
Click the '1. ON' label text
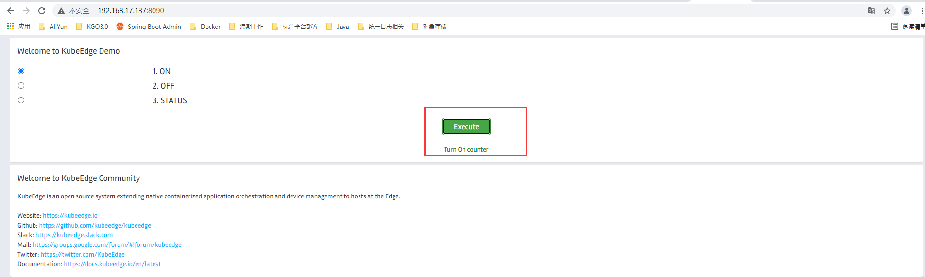point(161,71)
